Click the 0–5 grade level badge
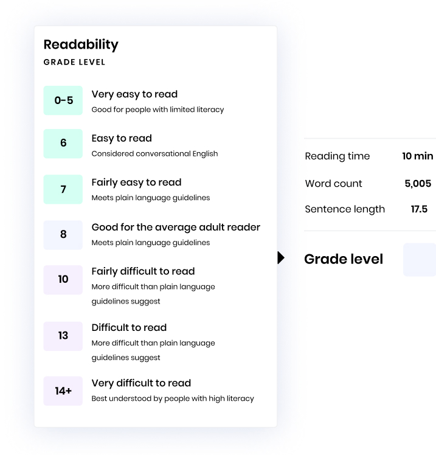 tap(63, 100)
